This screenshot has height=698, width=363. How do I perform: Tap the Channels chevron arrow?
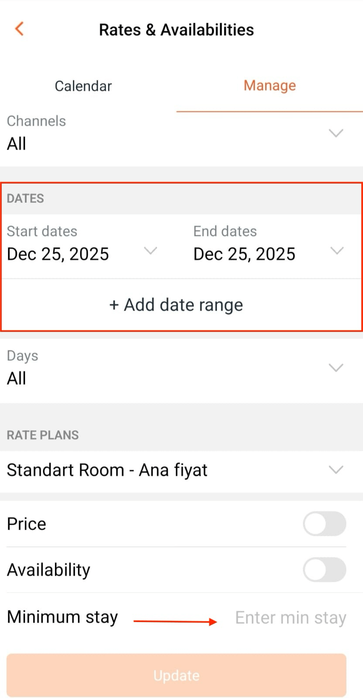coord(336,133)
